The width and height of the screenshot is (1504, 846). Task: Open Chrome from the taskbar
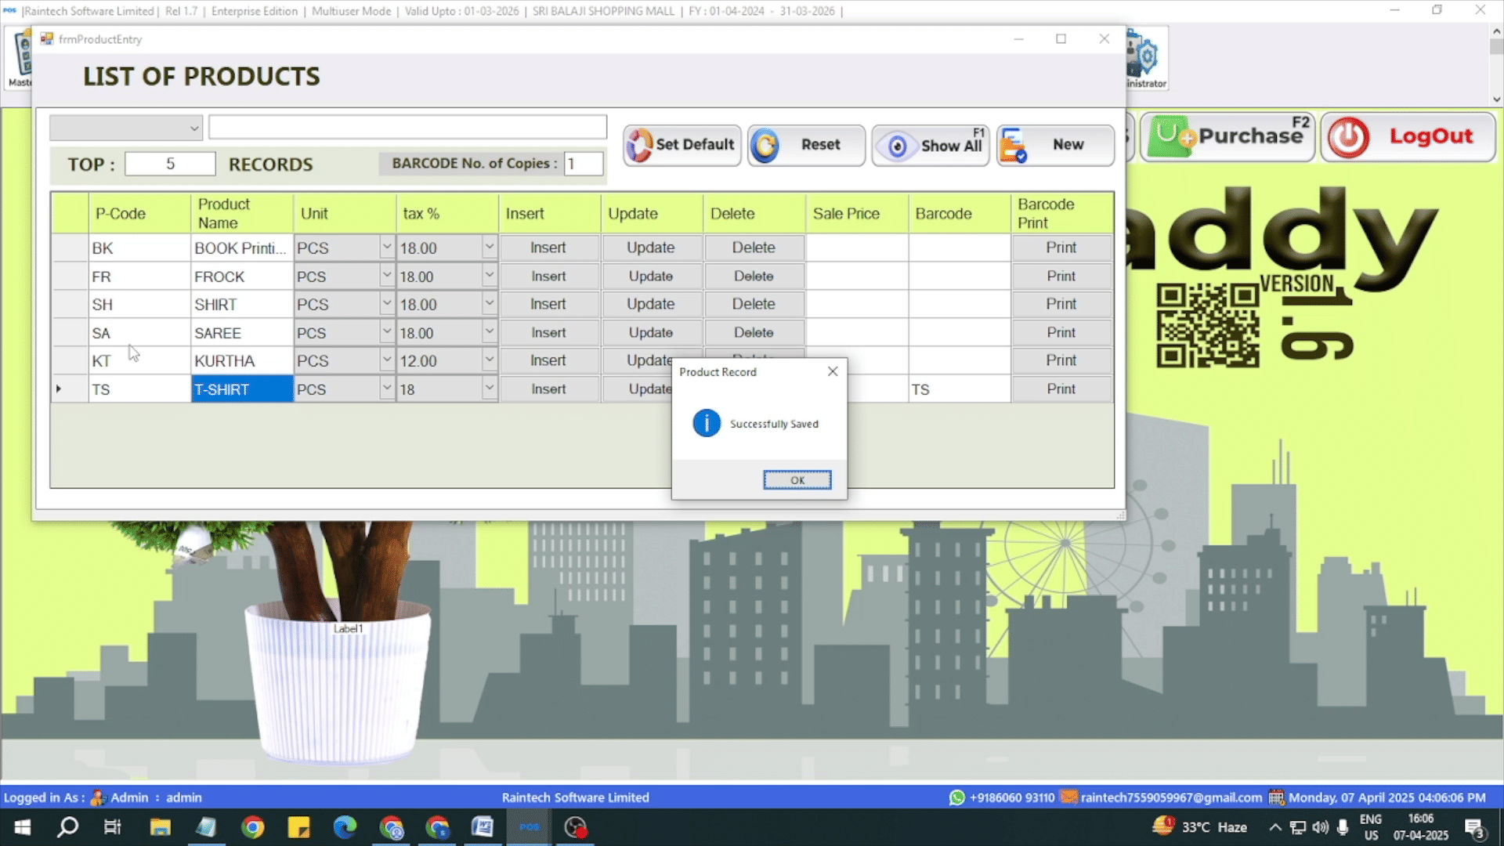(253, 827)
